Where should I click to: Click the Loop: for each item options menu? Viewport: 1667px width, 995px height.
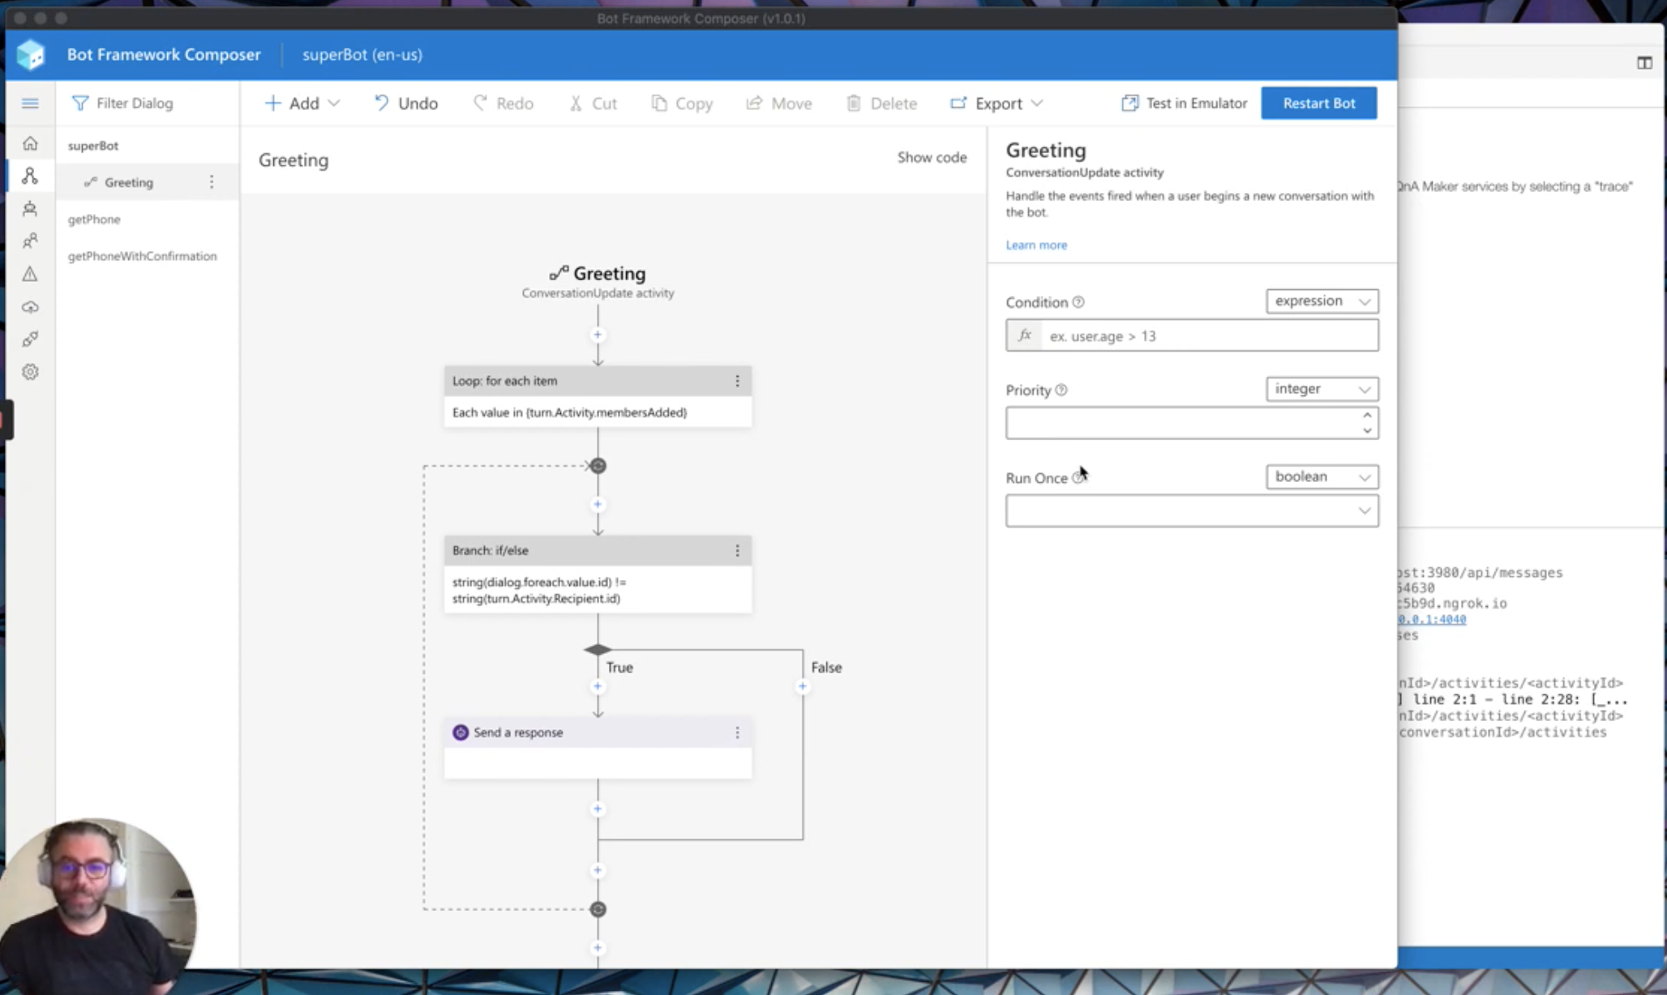737,381
